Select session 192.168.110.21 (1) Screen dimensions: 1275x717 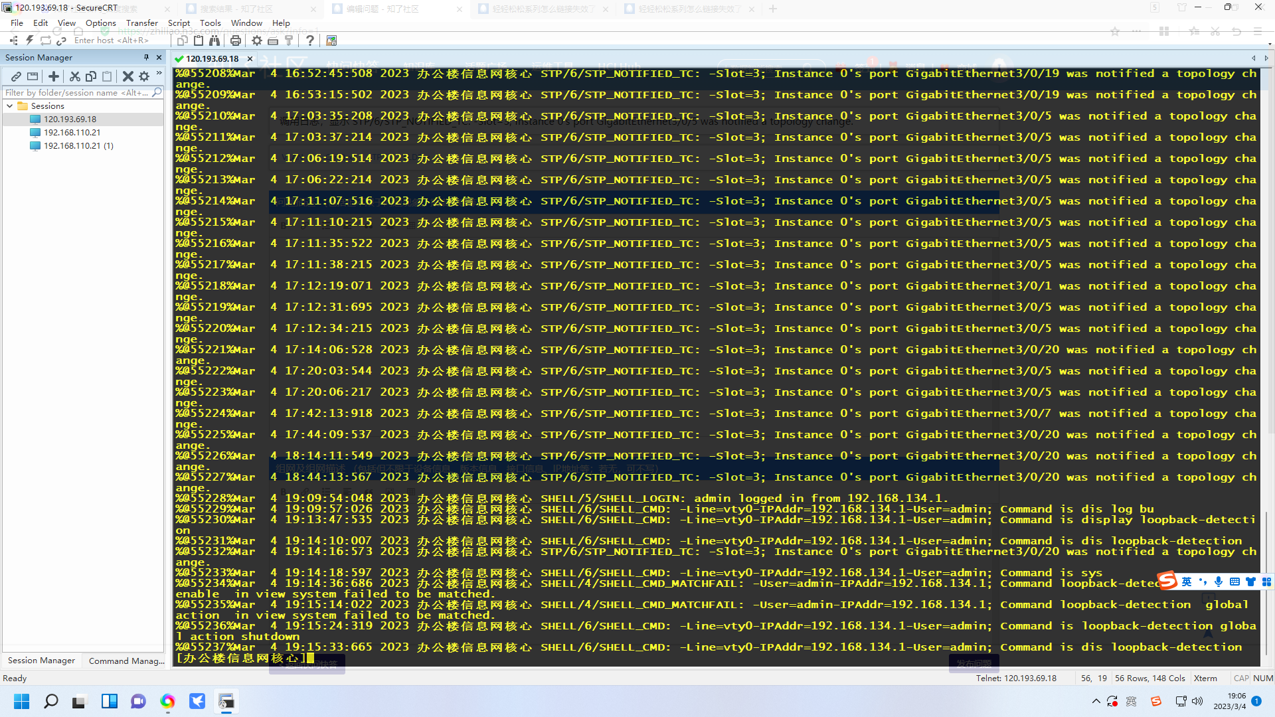78,146
